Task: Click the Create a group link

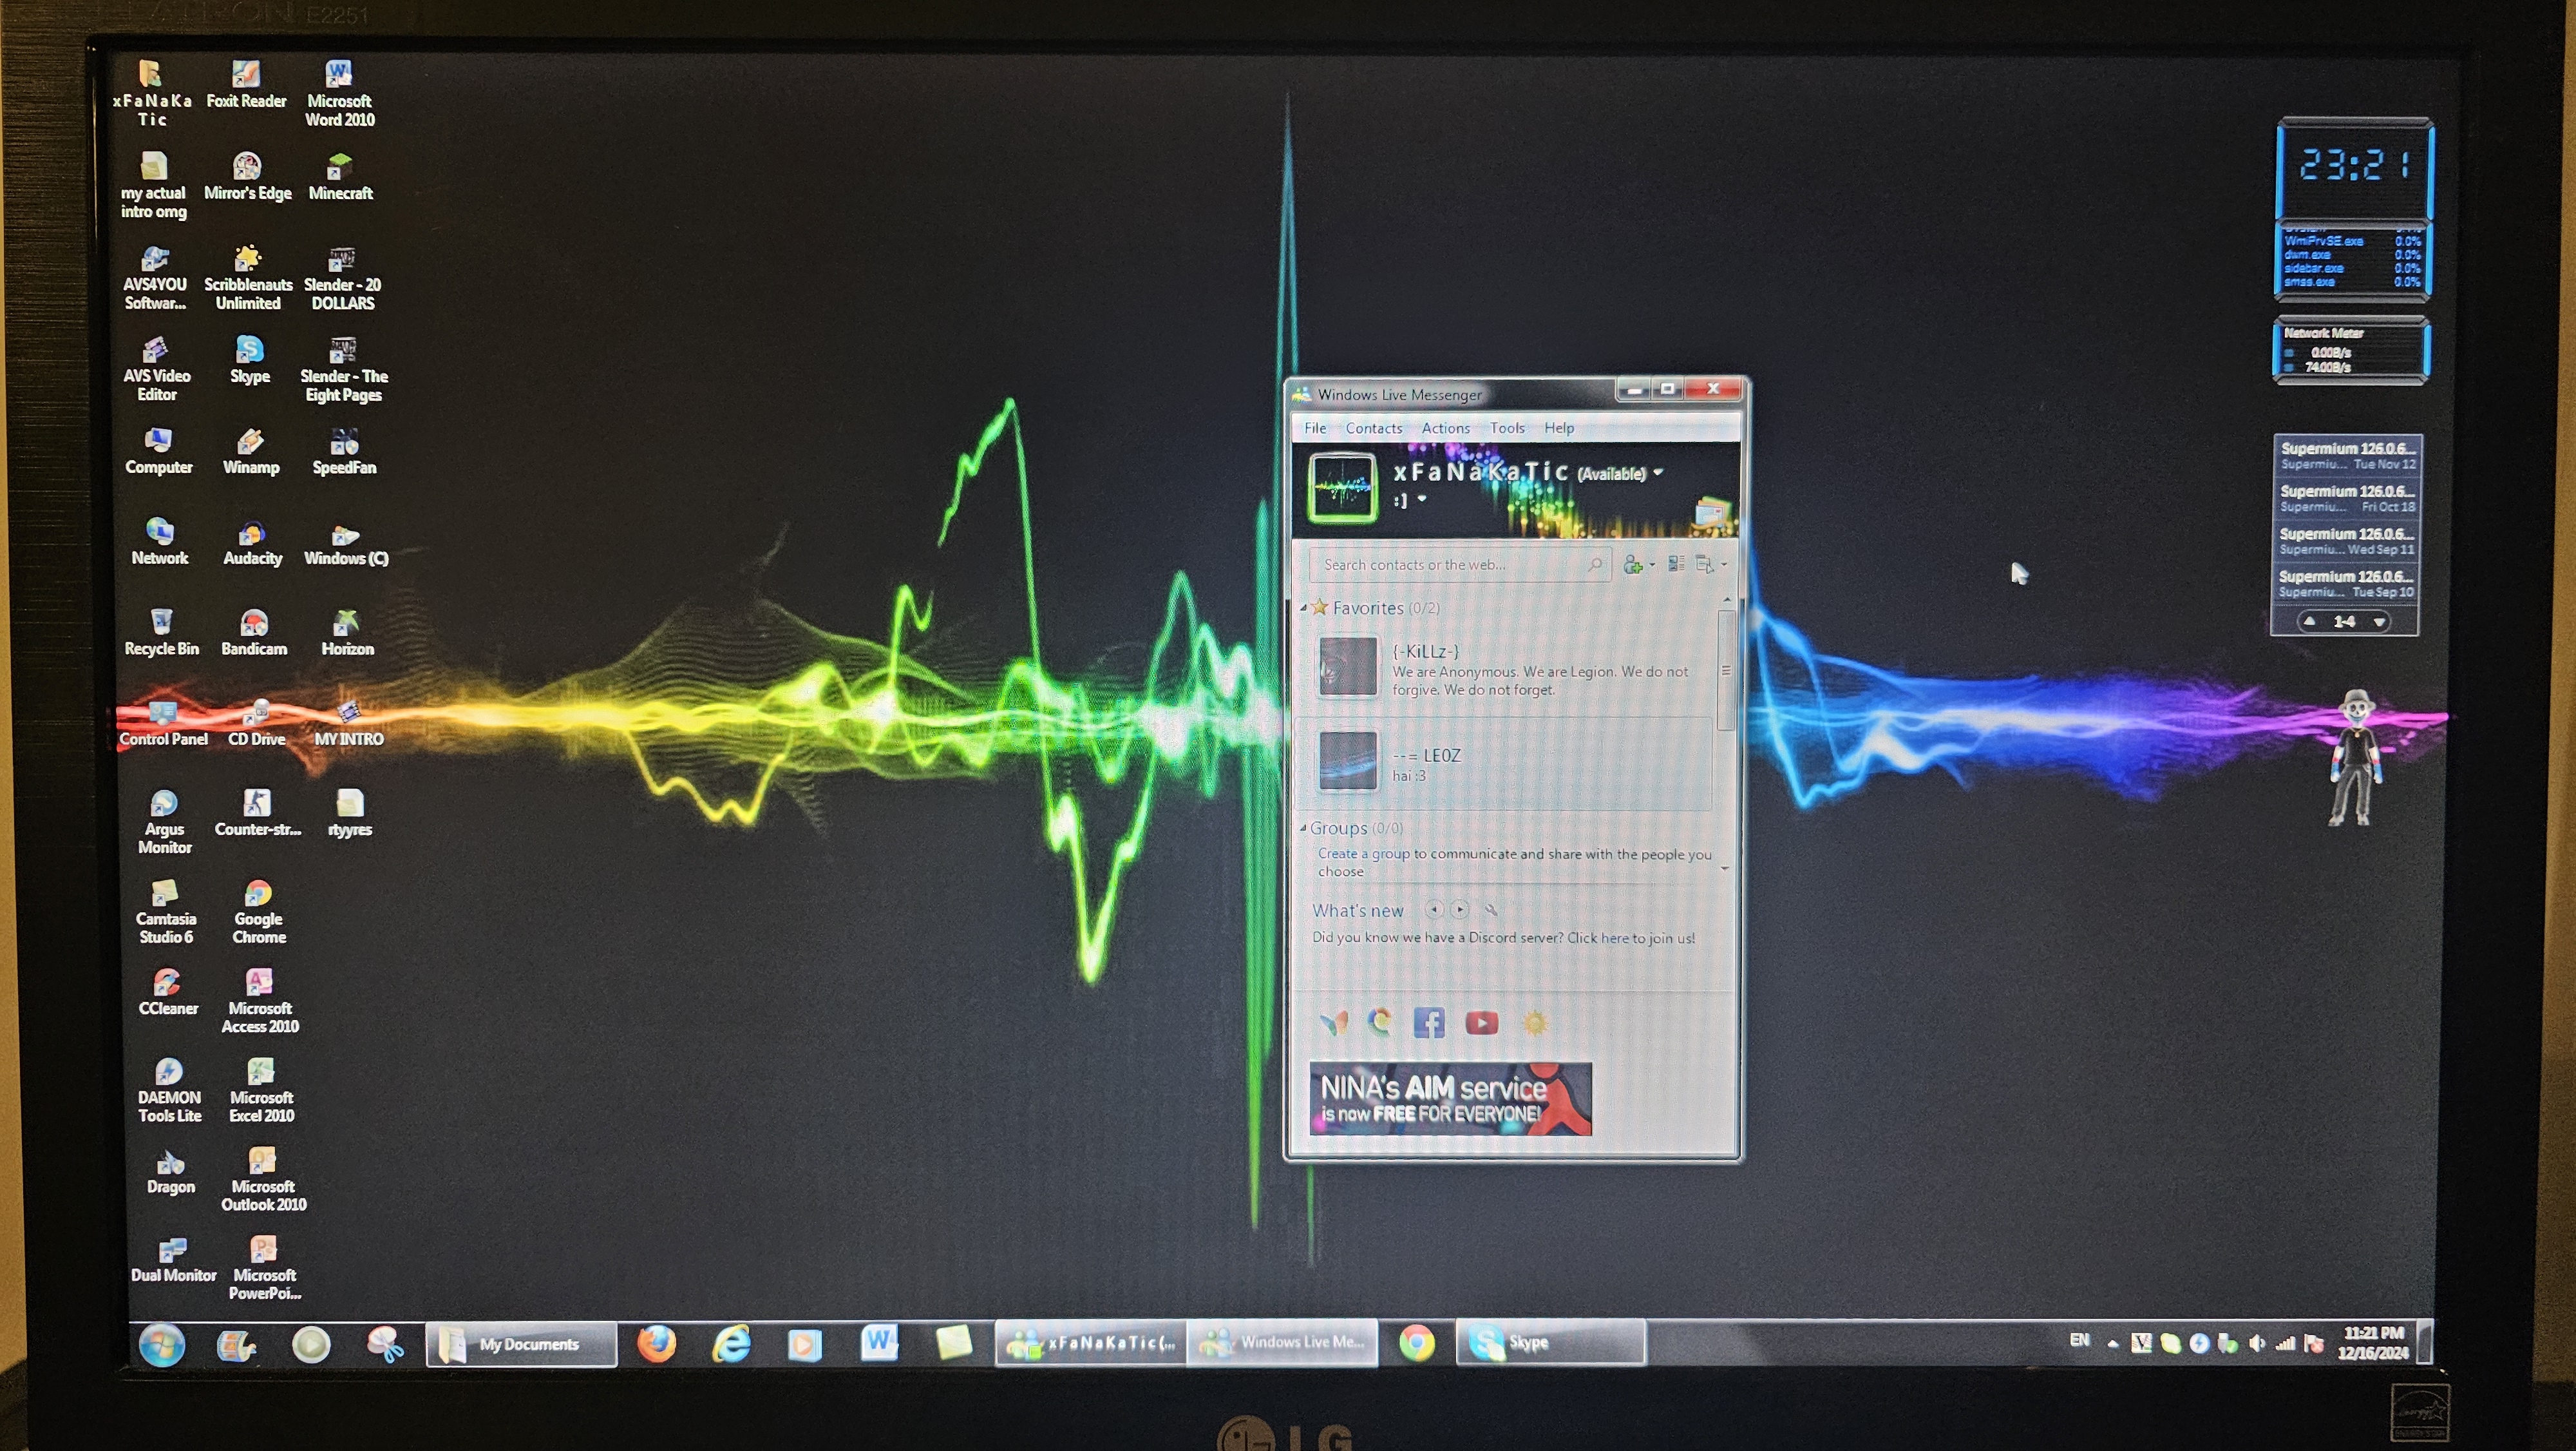Action: 1363,854
